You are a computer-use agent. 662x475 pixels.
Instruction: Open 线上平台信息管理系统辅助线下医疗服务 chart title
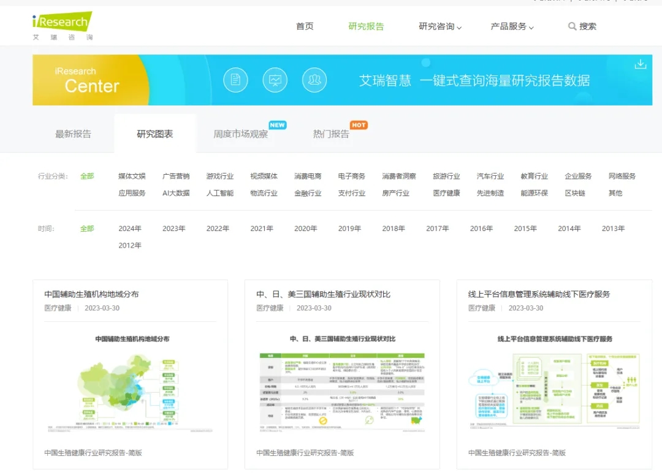click(539, 294)
